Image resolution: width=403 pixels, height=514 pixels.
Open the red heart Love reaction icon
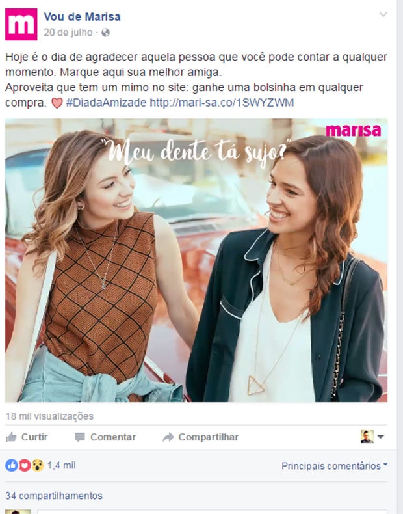tap(25, 465)
